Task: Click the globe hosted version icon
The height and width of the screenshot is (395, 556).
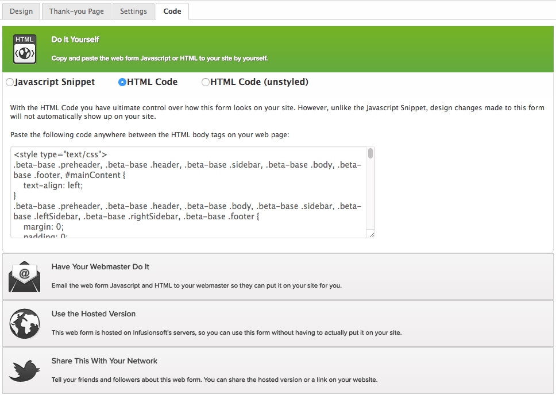Action: (25, 323)
